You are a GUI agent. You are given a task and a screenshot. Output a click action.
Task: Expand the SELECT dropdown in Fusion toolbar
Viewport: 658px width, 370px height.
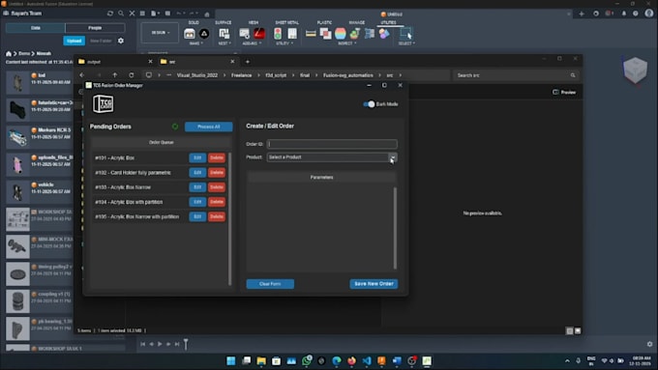(x=406, y=43)
